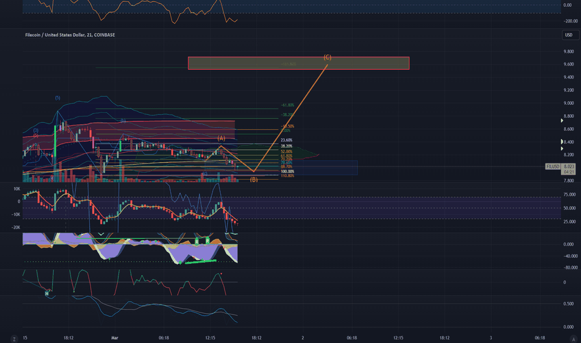Click the 10K indicator scale label
Viewport: 581px width, 343px height.
coord(17,189)
